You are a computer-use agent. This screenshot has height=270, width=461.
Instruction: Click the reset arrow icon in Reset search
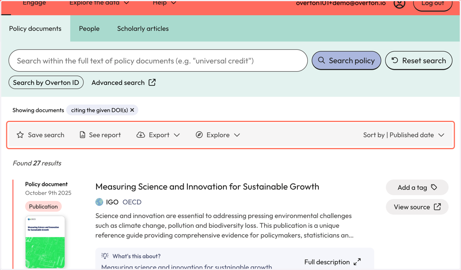[395, 60]
